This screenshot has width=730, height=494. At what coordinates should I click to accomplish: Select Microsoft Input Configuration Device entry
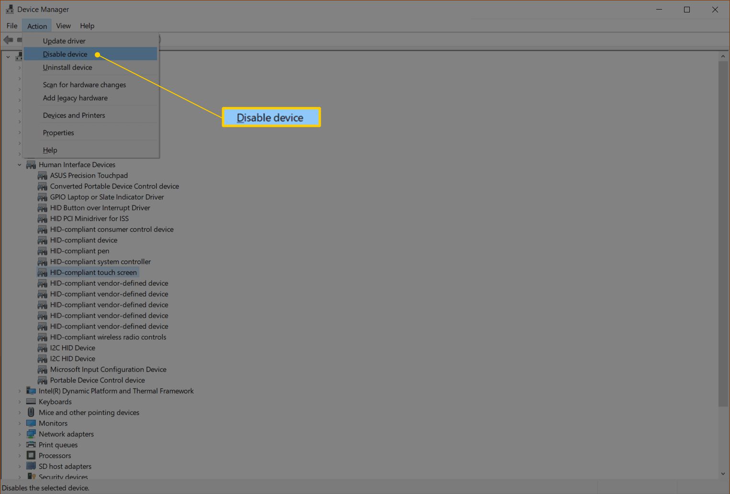coord(108,370)
